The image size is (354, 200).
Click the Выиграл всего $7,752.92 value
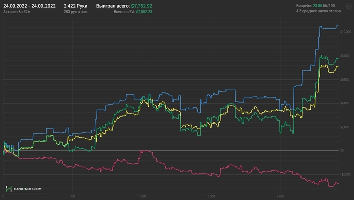tap(142, 6)
